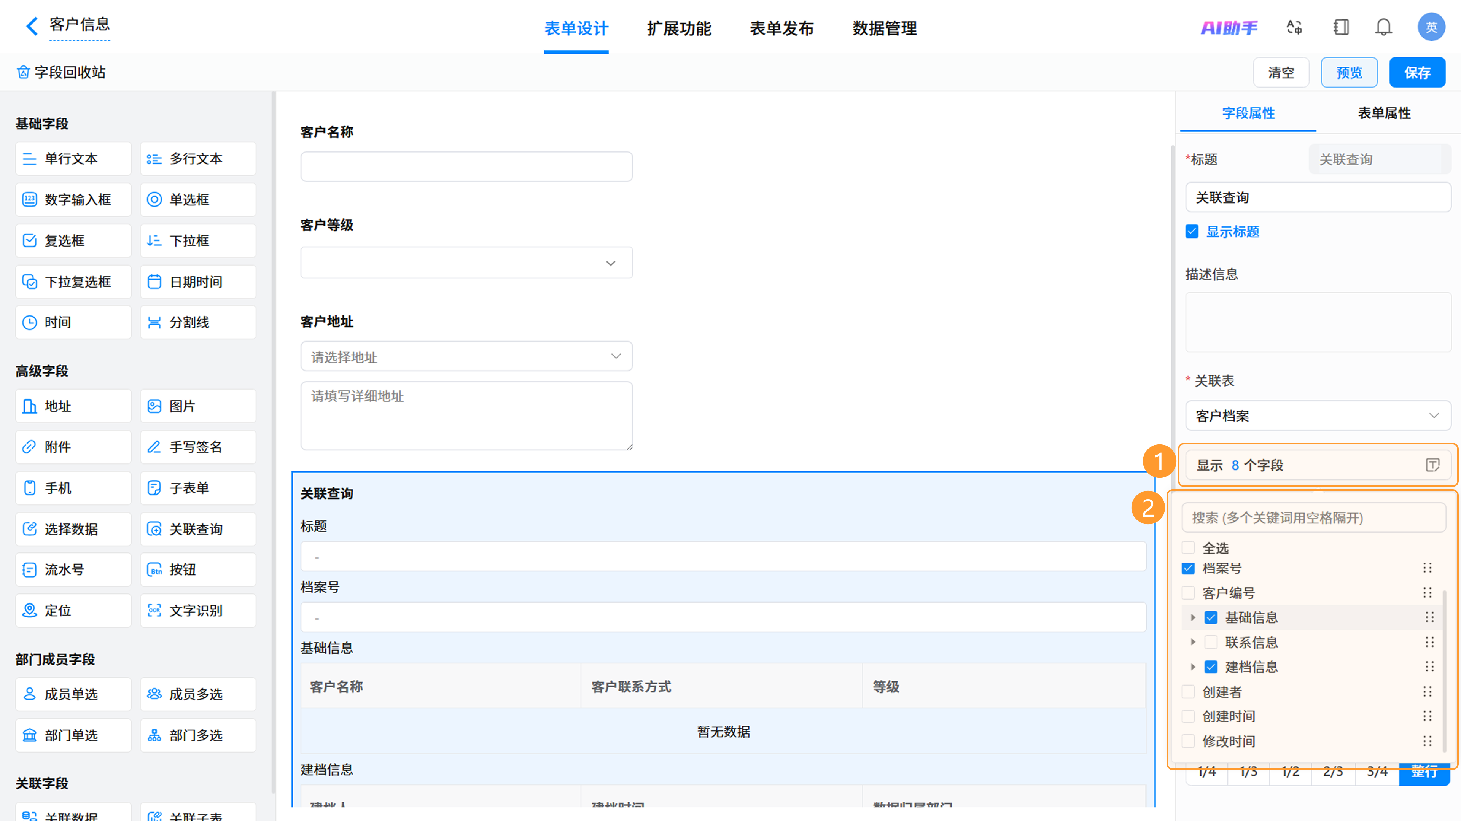Select the 多行文本 field component
This screenshot has width=1461, height=821.
[198, 159]
